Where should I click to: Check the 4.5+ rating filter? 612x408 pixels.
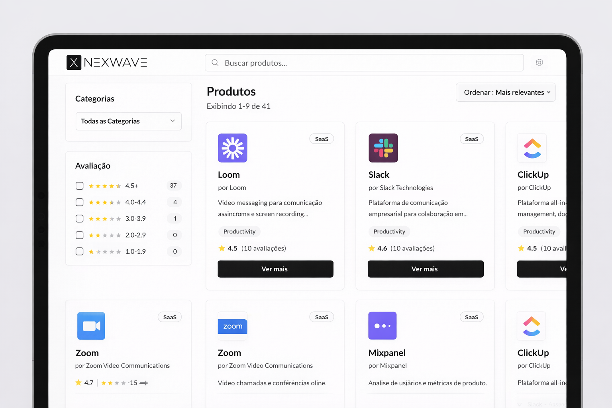[x=80, y=186]
